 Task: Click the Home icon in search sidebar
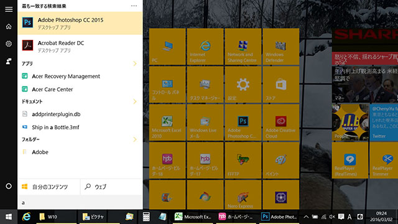point(9,26)
